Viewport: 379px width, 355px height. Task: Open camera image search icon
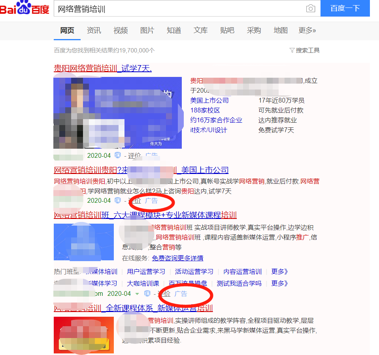[x=311, y=8]
